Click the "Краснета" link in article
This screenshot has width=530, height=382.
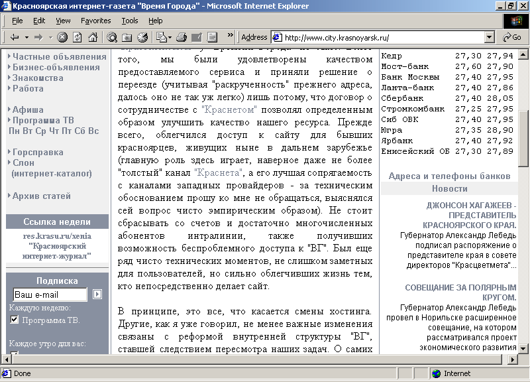tap(219, 172)
